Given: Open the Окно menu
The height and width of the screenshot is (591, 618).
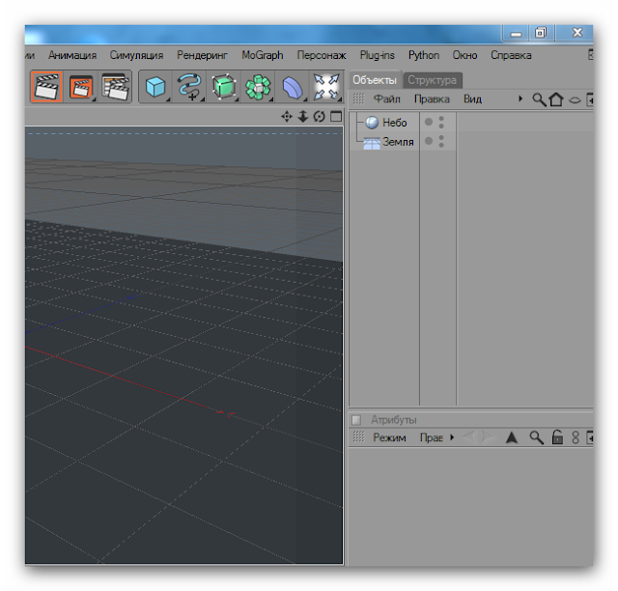Looking at the screenshot, I should pos(464,55).
